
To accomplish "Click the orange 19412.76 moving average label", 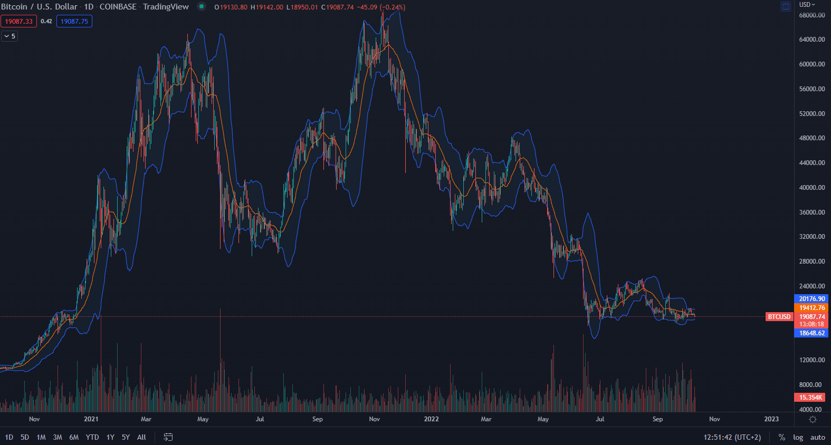I will pyautogui.click(x=811, y=308).
